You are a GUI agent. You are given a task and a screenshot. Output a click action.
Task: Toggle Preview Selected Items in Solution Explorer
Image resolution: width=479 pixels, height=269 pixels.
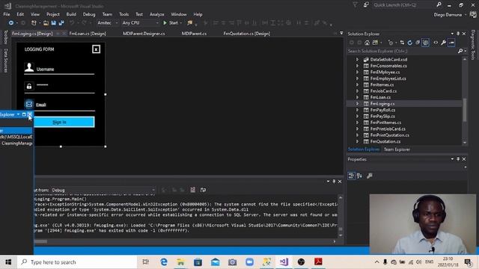451,43
